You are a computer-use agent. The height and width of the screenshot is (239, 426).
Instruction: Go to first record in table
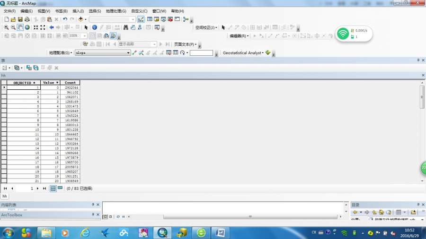point(5,188)
